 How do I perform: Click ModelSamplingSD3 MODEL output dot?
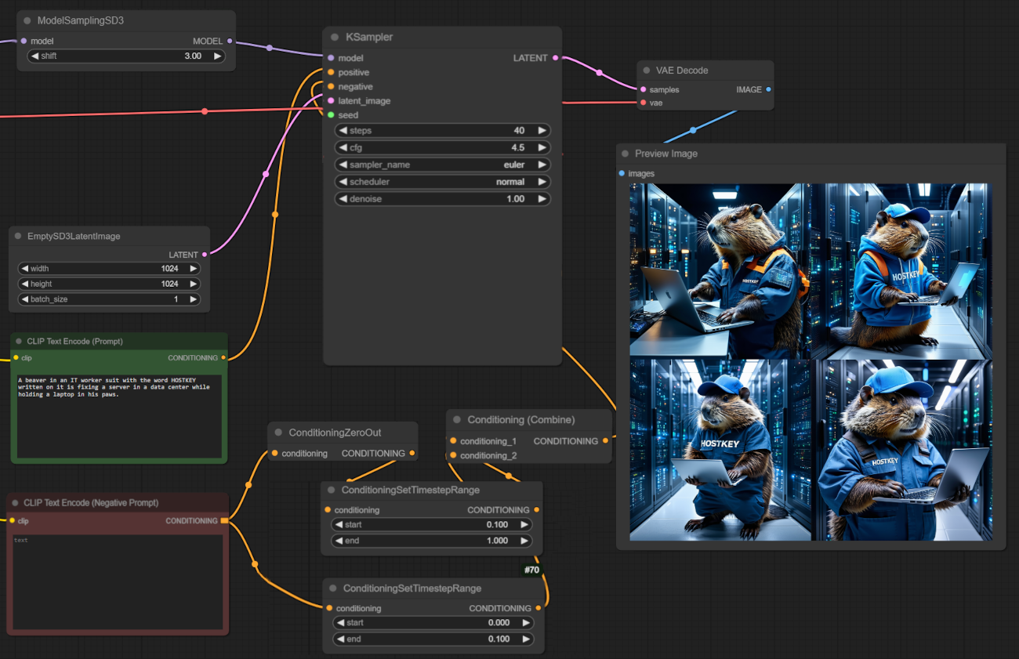[230, 41]
